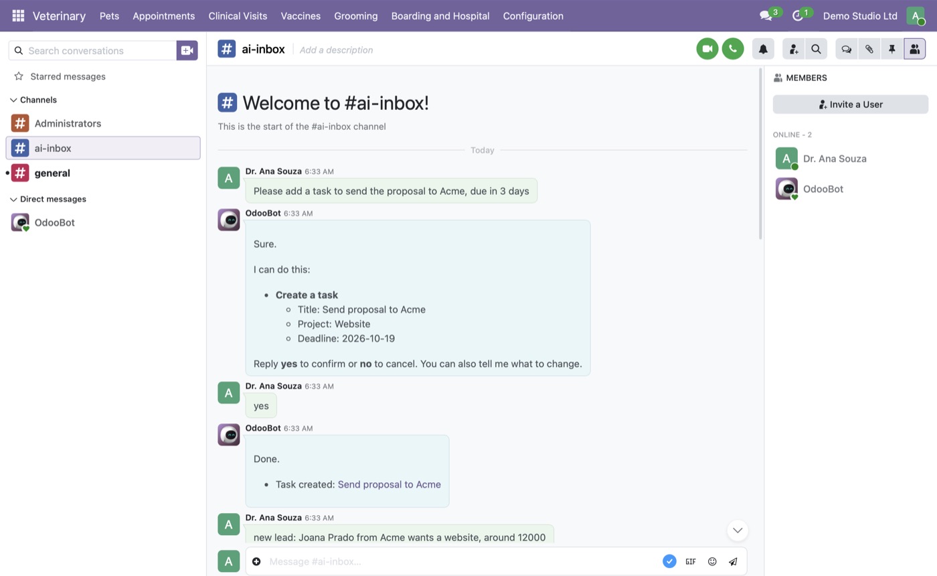This screenshot has width=937, height=576.
Task: Open the Appointments menu
Action: (x=164, y=15)
